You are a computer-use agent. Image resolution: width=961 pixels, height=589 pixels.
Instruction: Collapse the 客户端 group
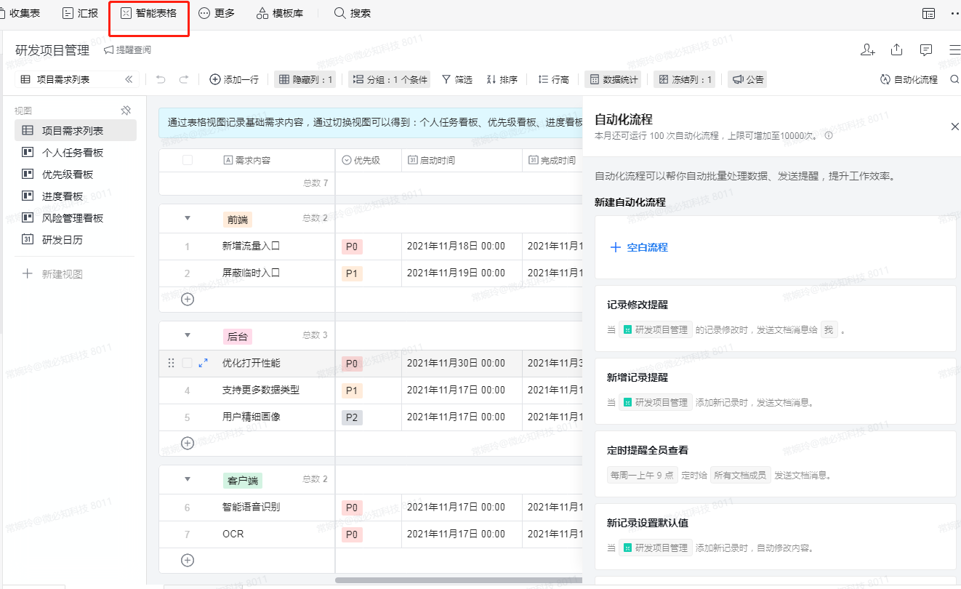pos(188,479)
